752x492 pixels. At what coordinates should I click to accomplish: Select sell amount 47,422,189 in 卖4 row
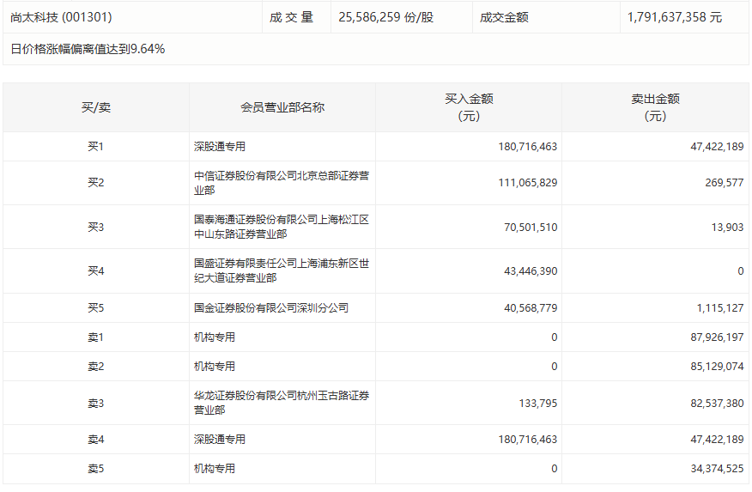click(x=717, y=440)
